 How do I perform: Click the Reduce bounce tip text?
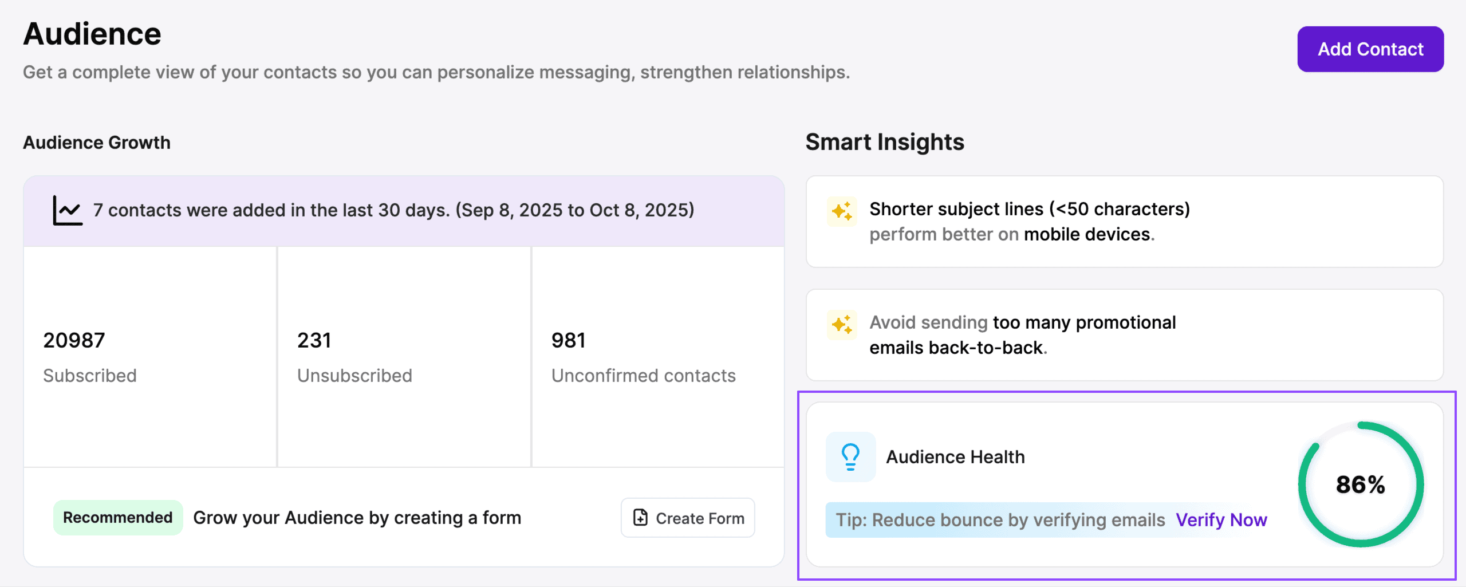[1000, 520]
